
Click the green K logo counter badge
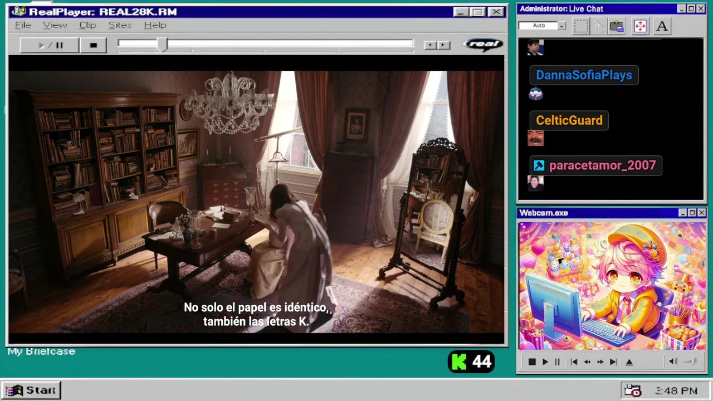[x=471, y=362]
